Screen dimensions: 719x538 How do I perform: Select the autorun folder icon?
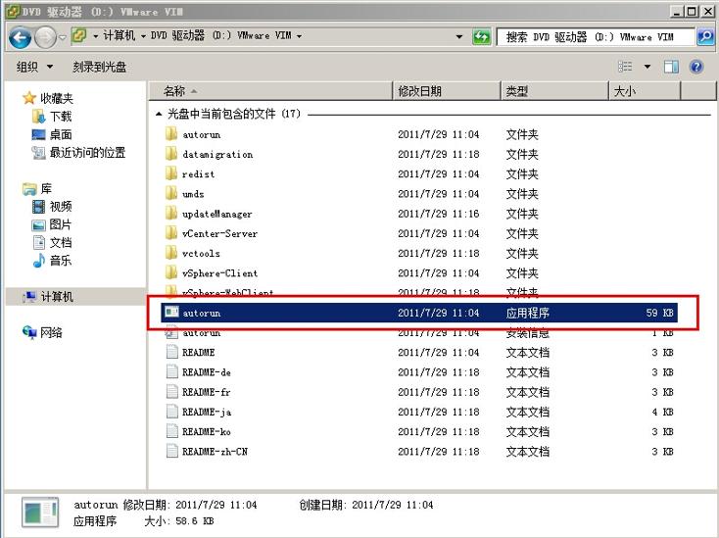[171, 134]
